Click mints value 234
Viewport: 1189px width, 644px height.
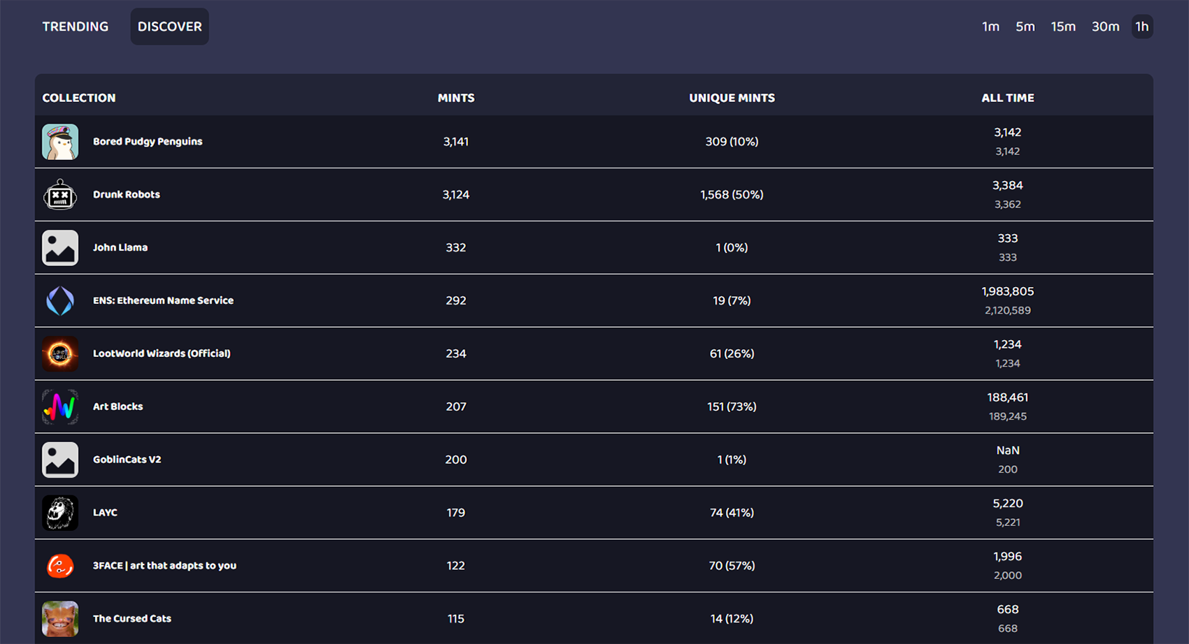coord(456,354)
